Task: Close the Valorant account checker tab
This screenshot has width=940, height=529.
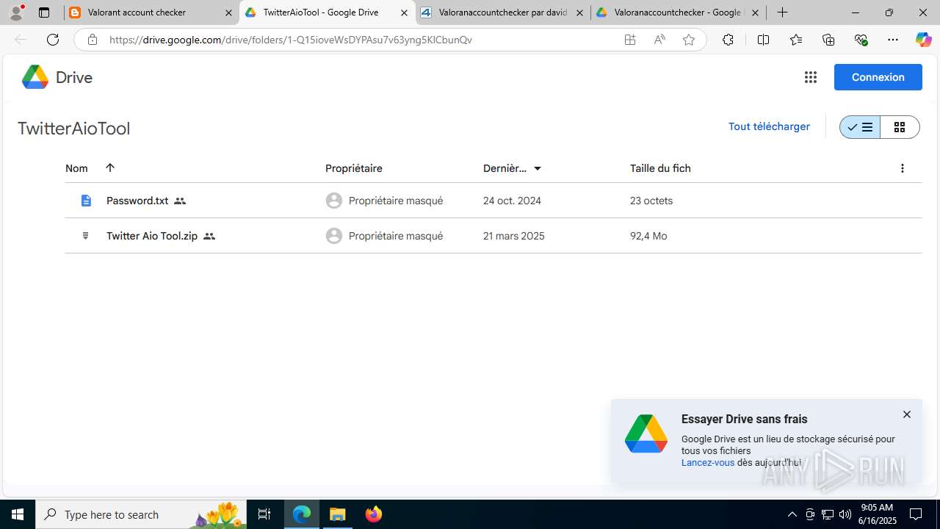Action: coord(228,12)
